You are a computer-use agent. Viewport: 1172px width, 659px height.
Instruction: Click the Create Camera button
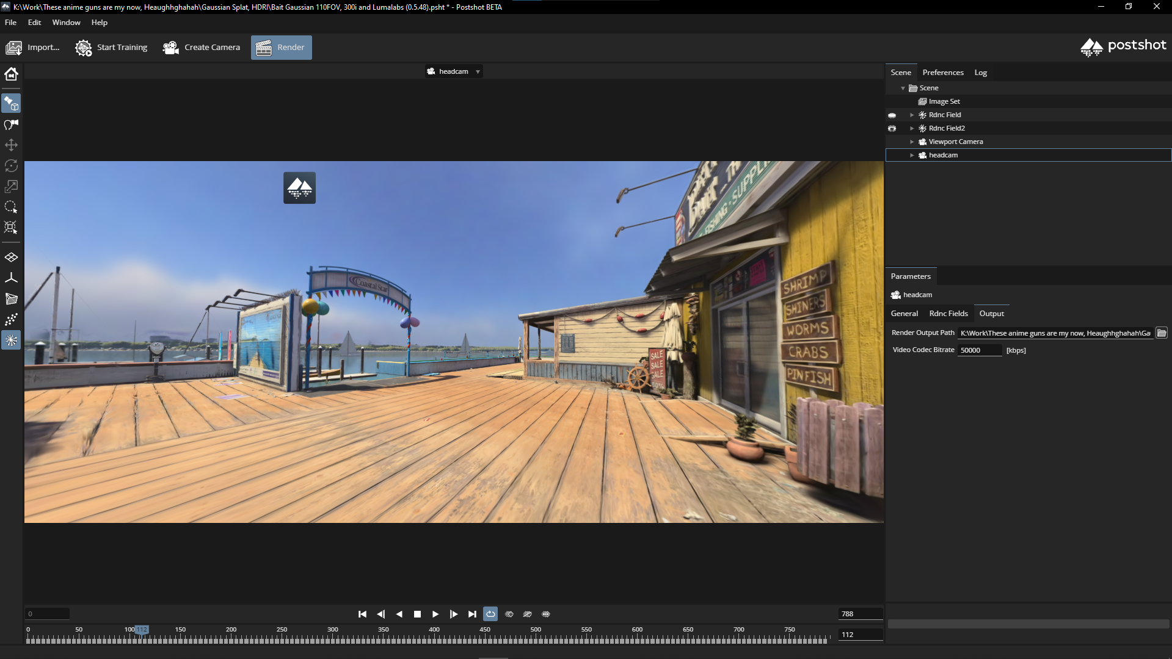[x=202, y=48]
